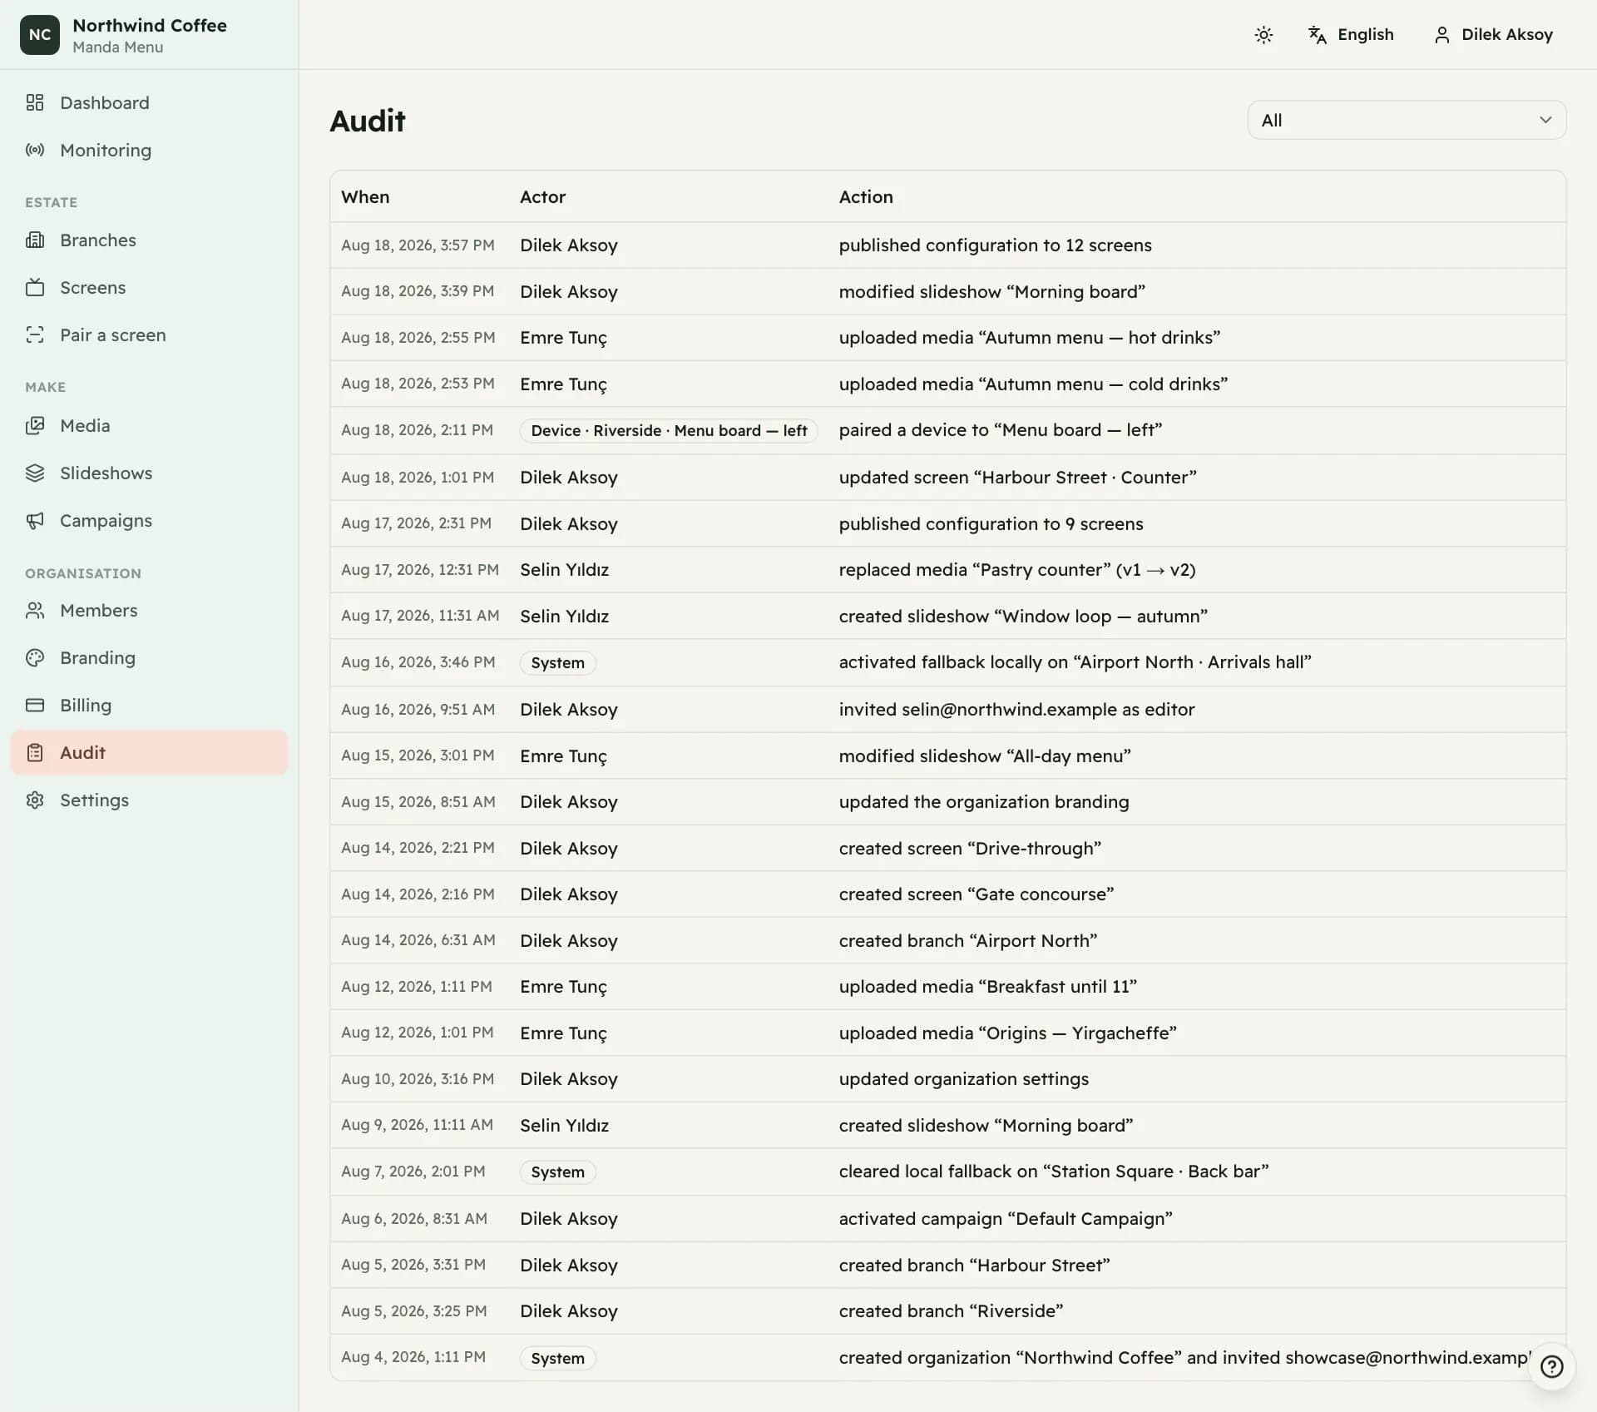Click the System badge on Aug 16 row

coord(557,662)
